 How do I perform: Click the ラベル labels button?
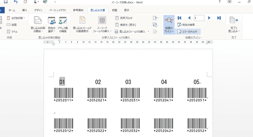pyautogui.click(x=12, y=31)
